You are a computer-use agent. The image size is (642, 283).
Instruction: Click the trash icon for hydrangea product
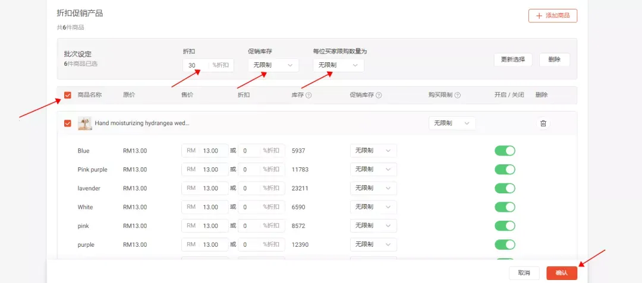(543, 123)
